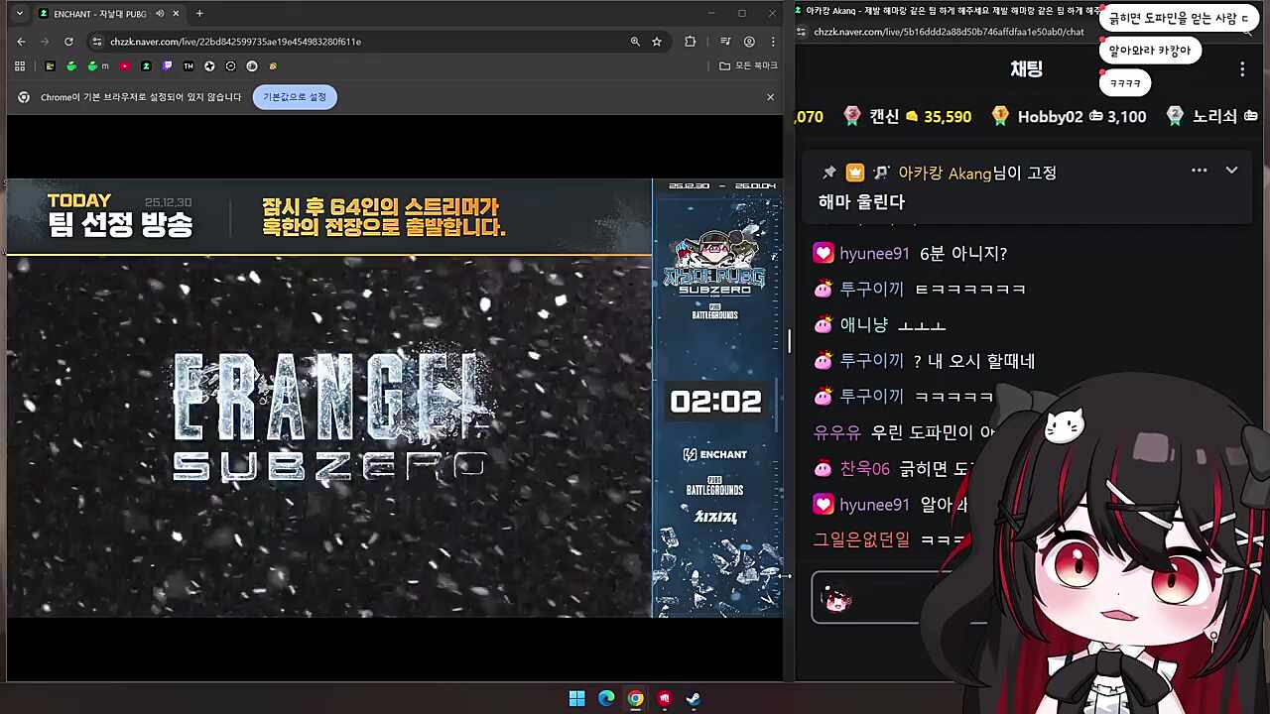This screenshot has height=714, width=1270.
Task: Open the Google Translate icon in the address bar
Action: 635,42
